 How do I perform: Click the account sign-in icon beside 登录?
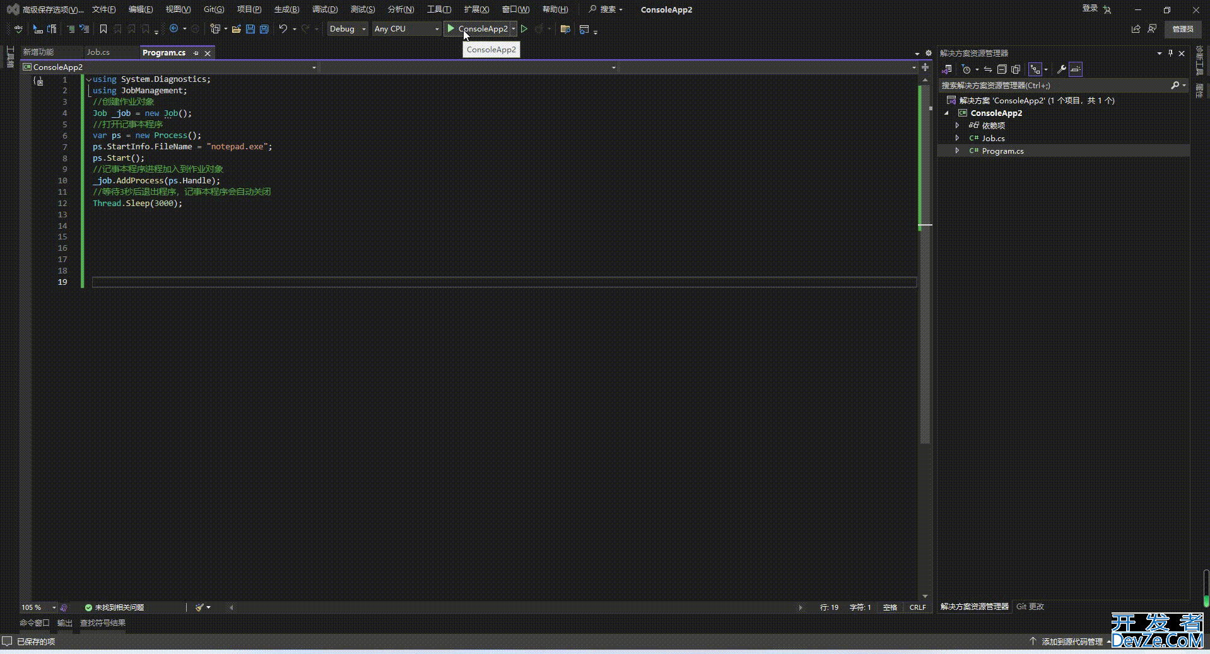coord(1107,9)
